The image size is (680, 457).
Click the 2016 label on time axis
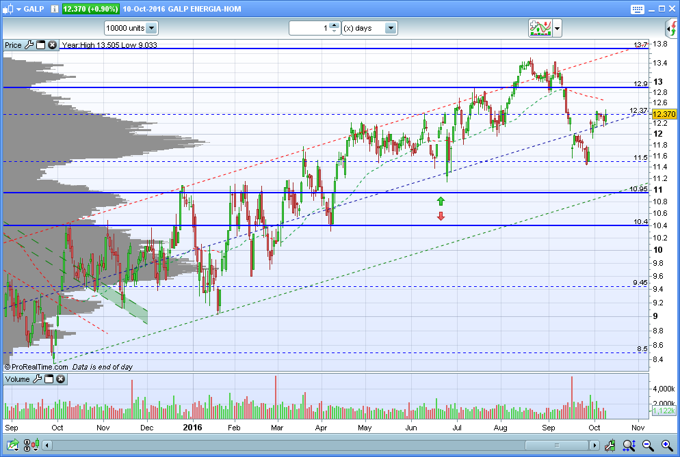tap(192, 427)
